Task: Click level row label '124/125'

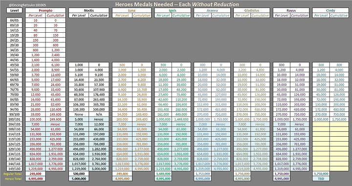Action: tap(14, 144)
